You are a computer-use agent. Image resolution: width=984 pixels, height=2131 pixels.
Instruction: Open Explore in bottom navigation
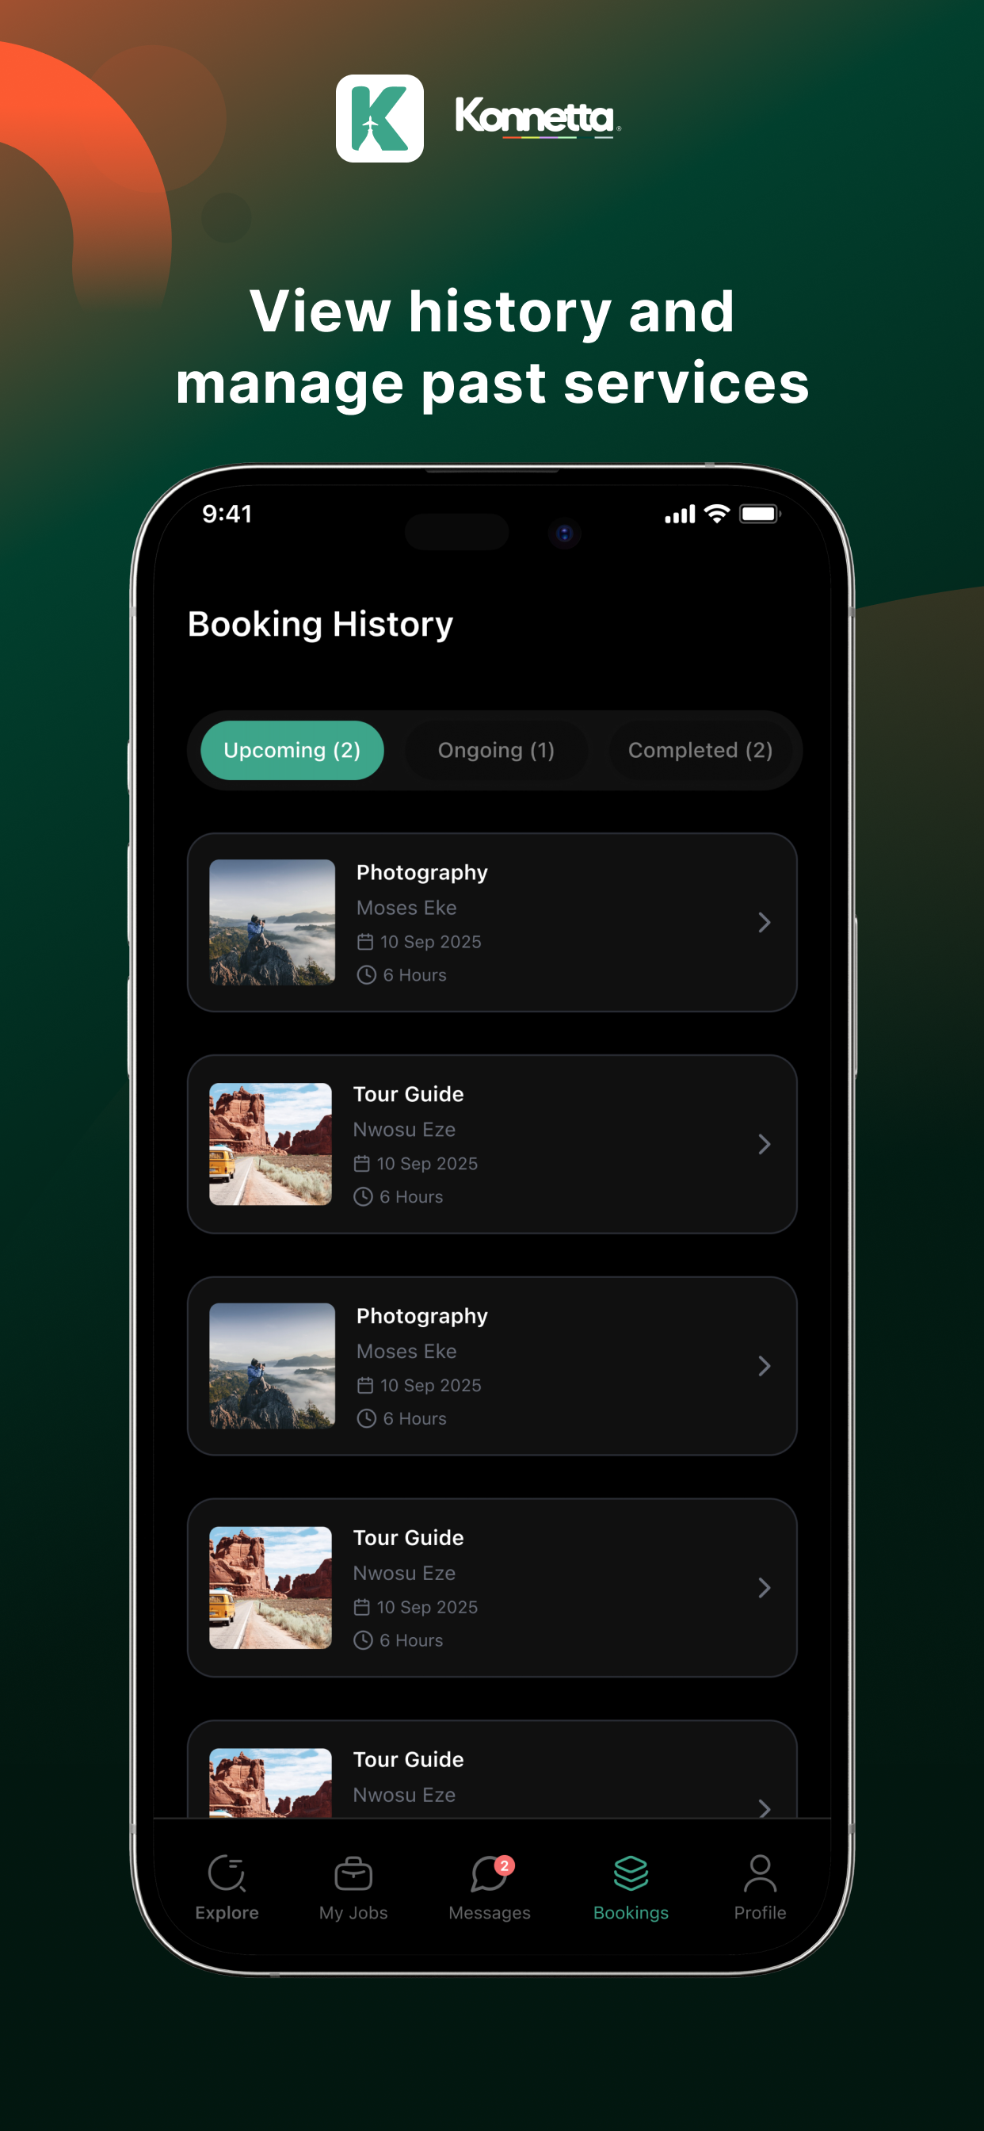point(227,1888)
